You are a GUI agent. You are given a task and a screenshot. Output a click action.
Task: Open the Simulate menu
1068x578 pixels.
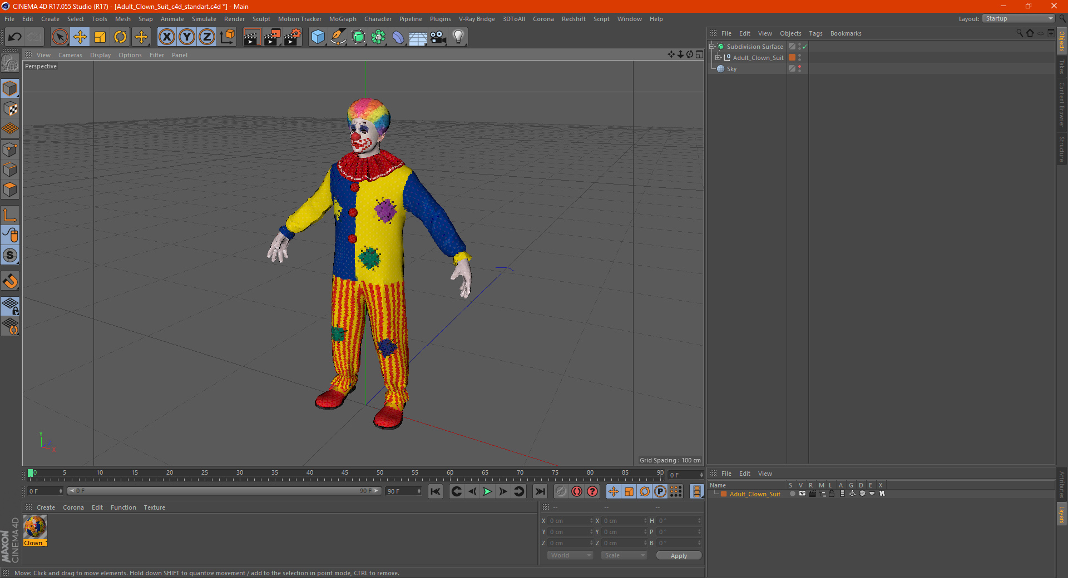click(204, 19)
